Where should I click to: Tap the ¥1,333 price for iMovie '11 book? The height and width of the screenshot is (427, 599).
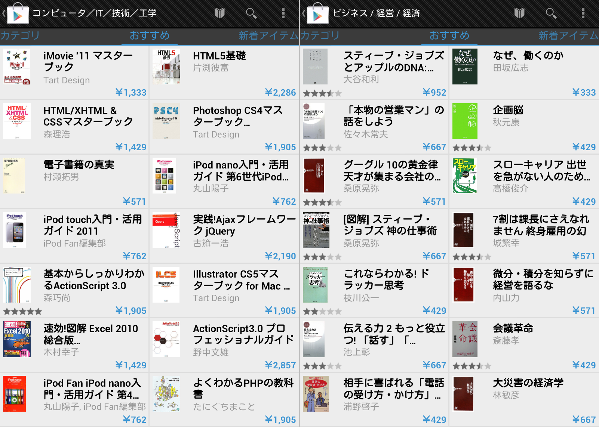pyautogui.click(x=131, y=92)
